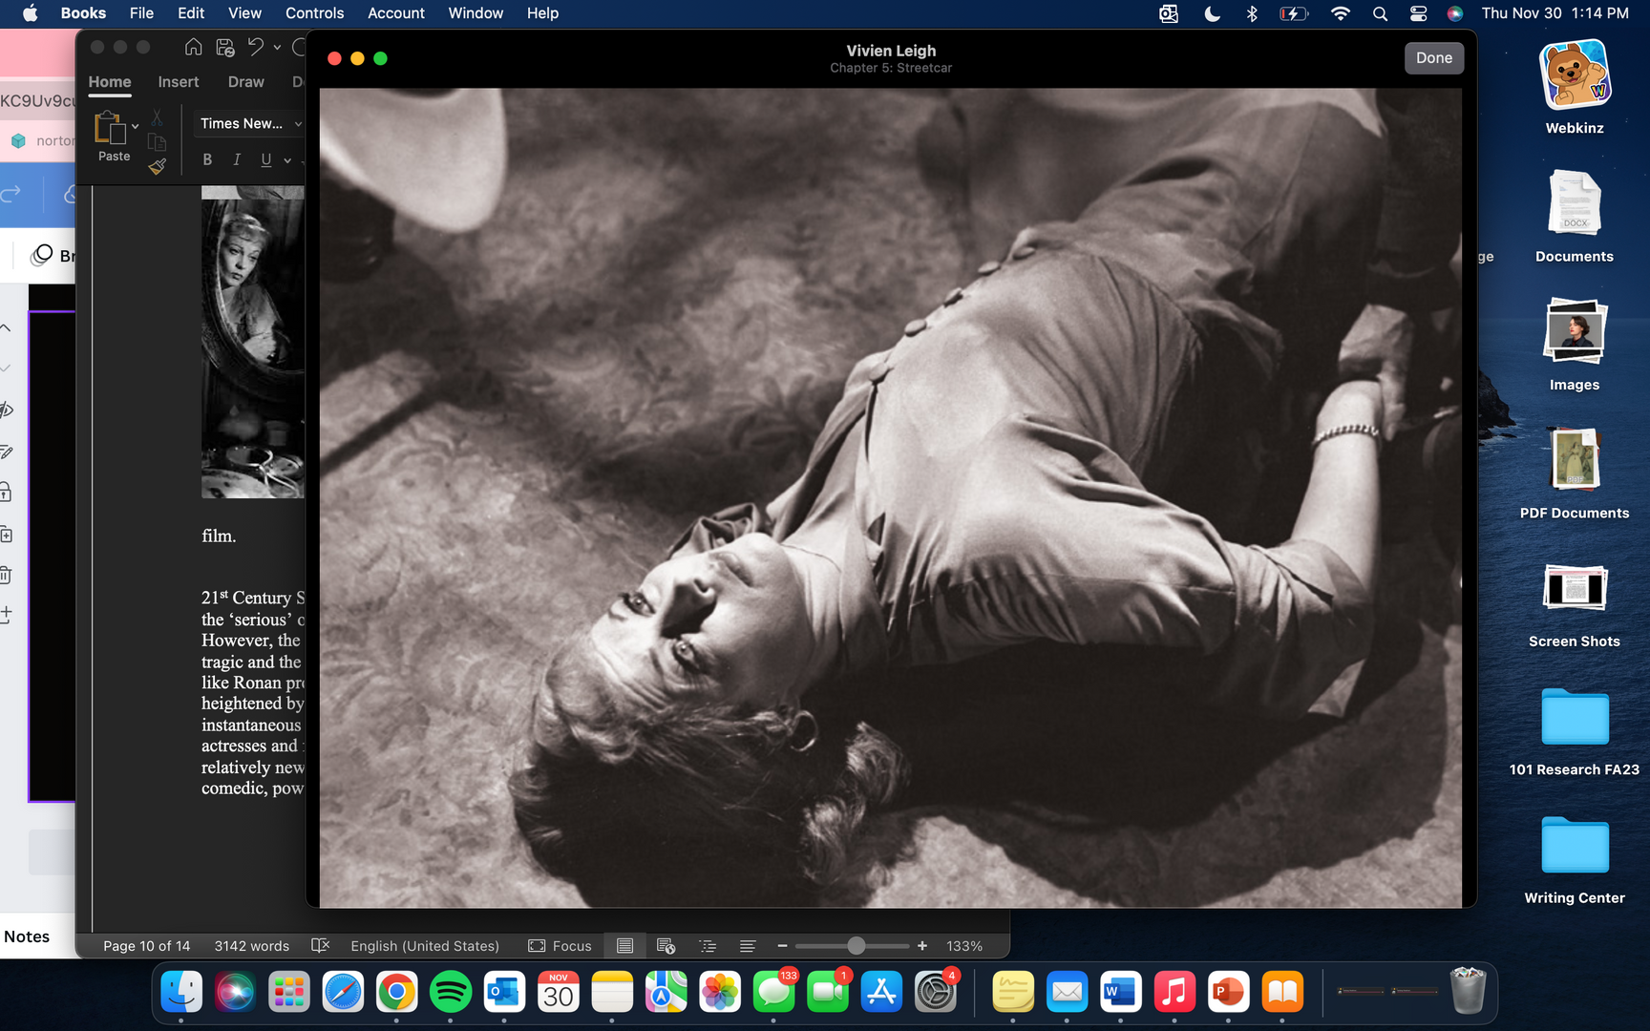Image resolution: width=1650 pixels, height=1031 pixels.
Task: Click the Vivien Leigh photograph in Books
Action: pyautogui.click(x=890, y=497)
